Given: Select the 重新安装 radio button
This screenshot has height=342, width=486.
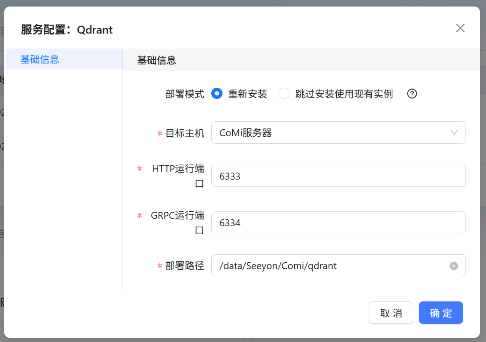Looking at the screenshot, I should [x=216, y=94].
